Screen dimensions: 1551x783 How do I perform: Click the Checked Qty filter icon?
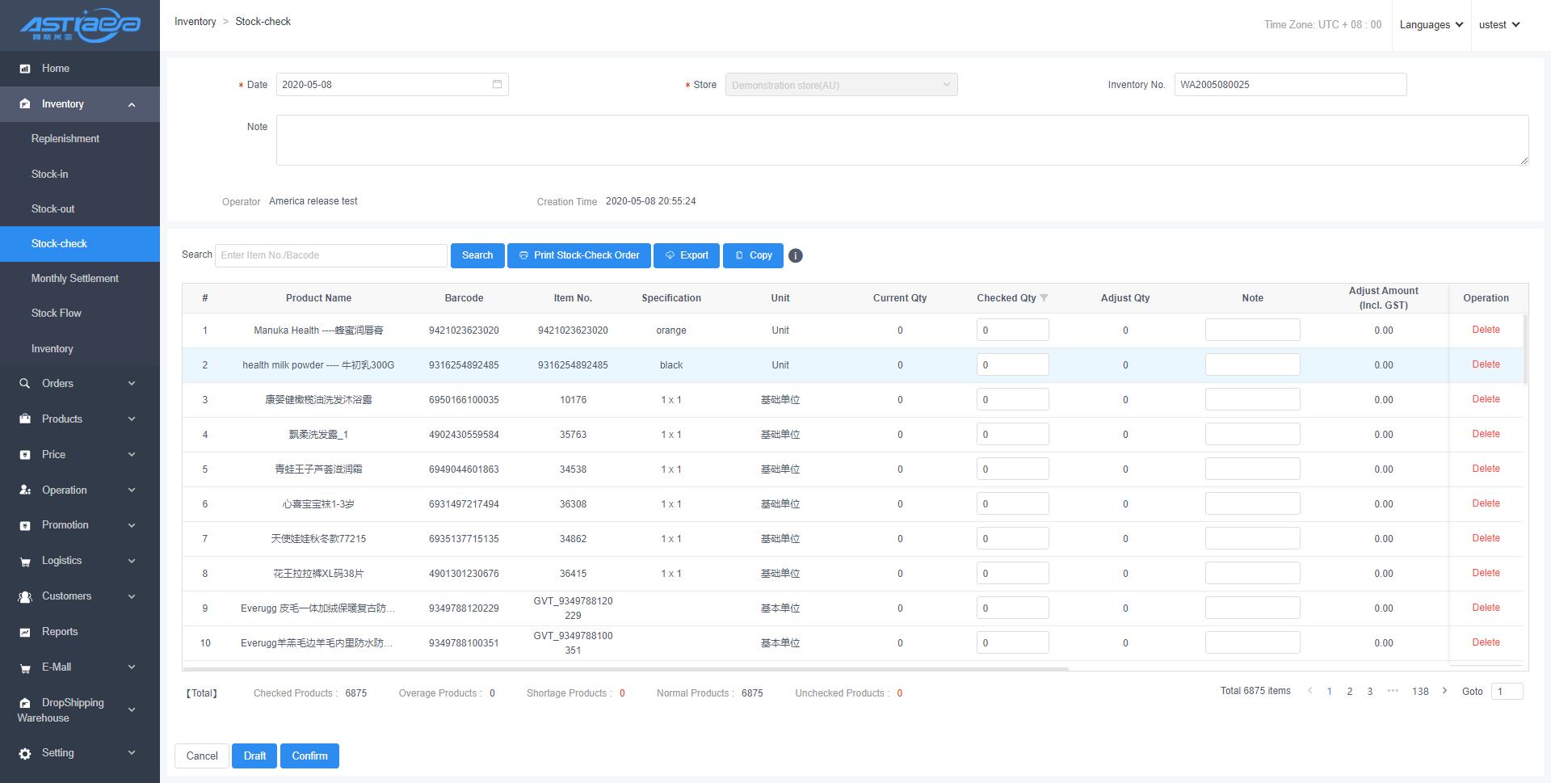tap(1045, 298)
